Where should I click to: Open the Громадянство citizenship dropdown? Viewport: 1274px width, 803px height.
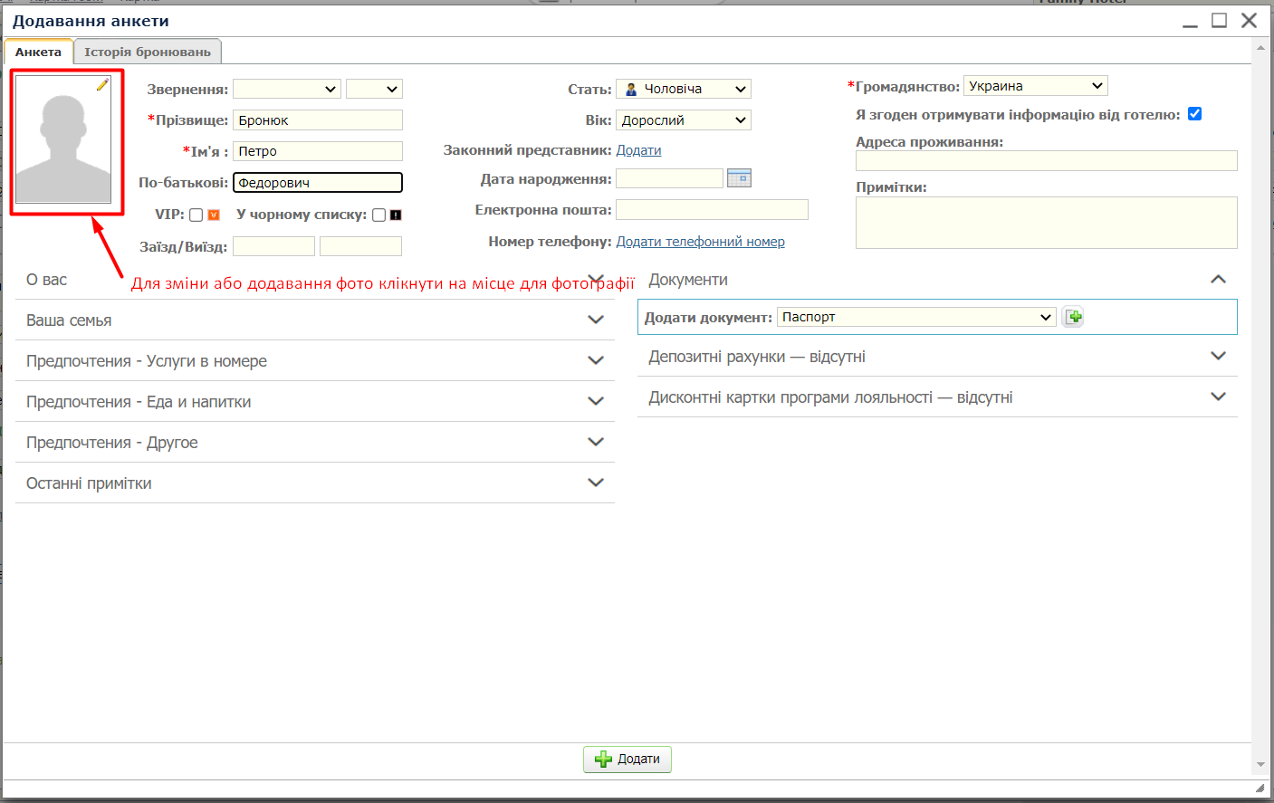pos(1035,86)
